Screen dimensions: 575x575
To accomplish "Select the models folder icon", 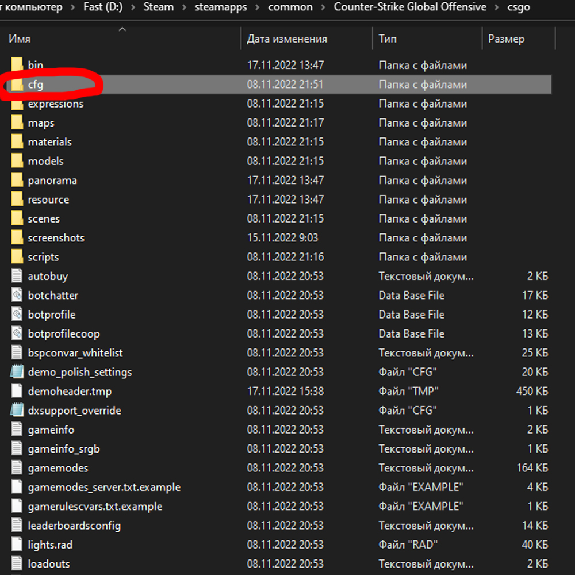I will click(17, 160).
